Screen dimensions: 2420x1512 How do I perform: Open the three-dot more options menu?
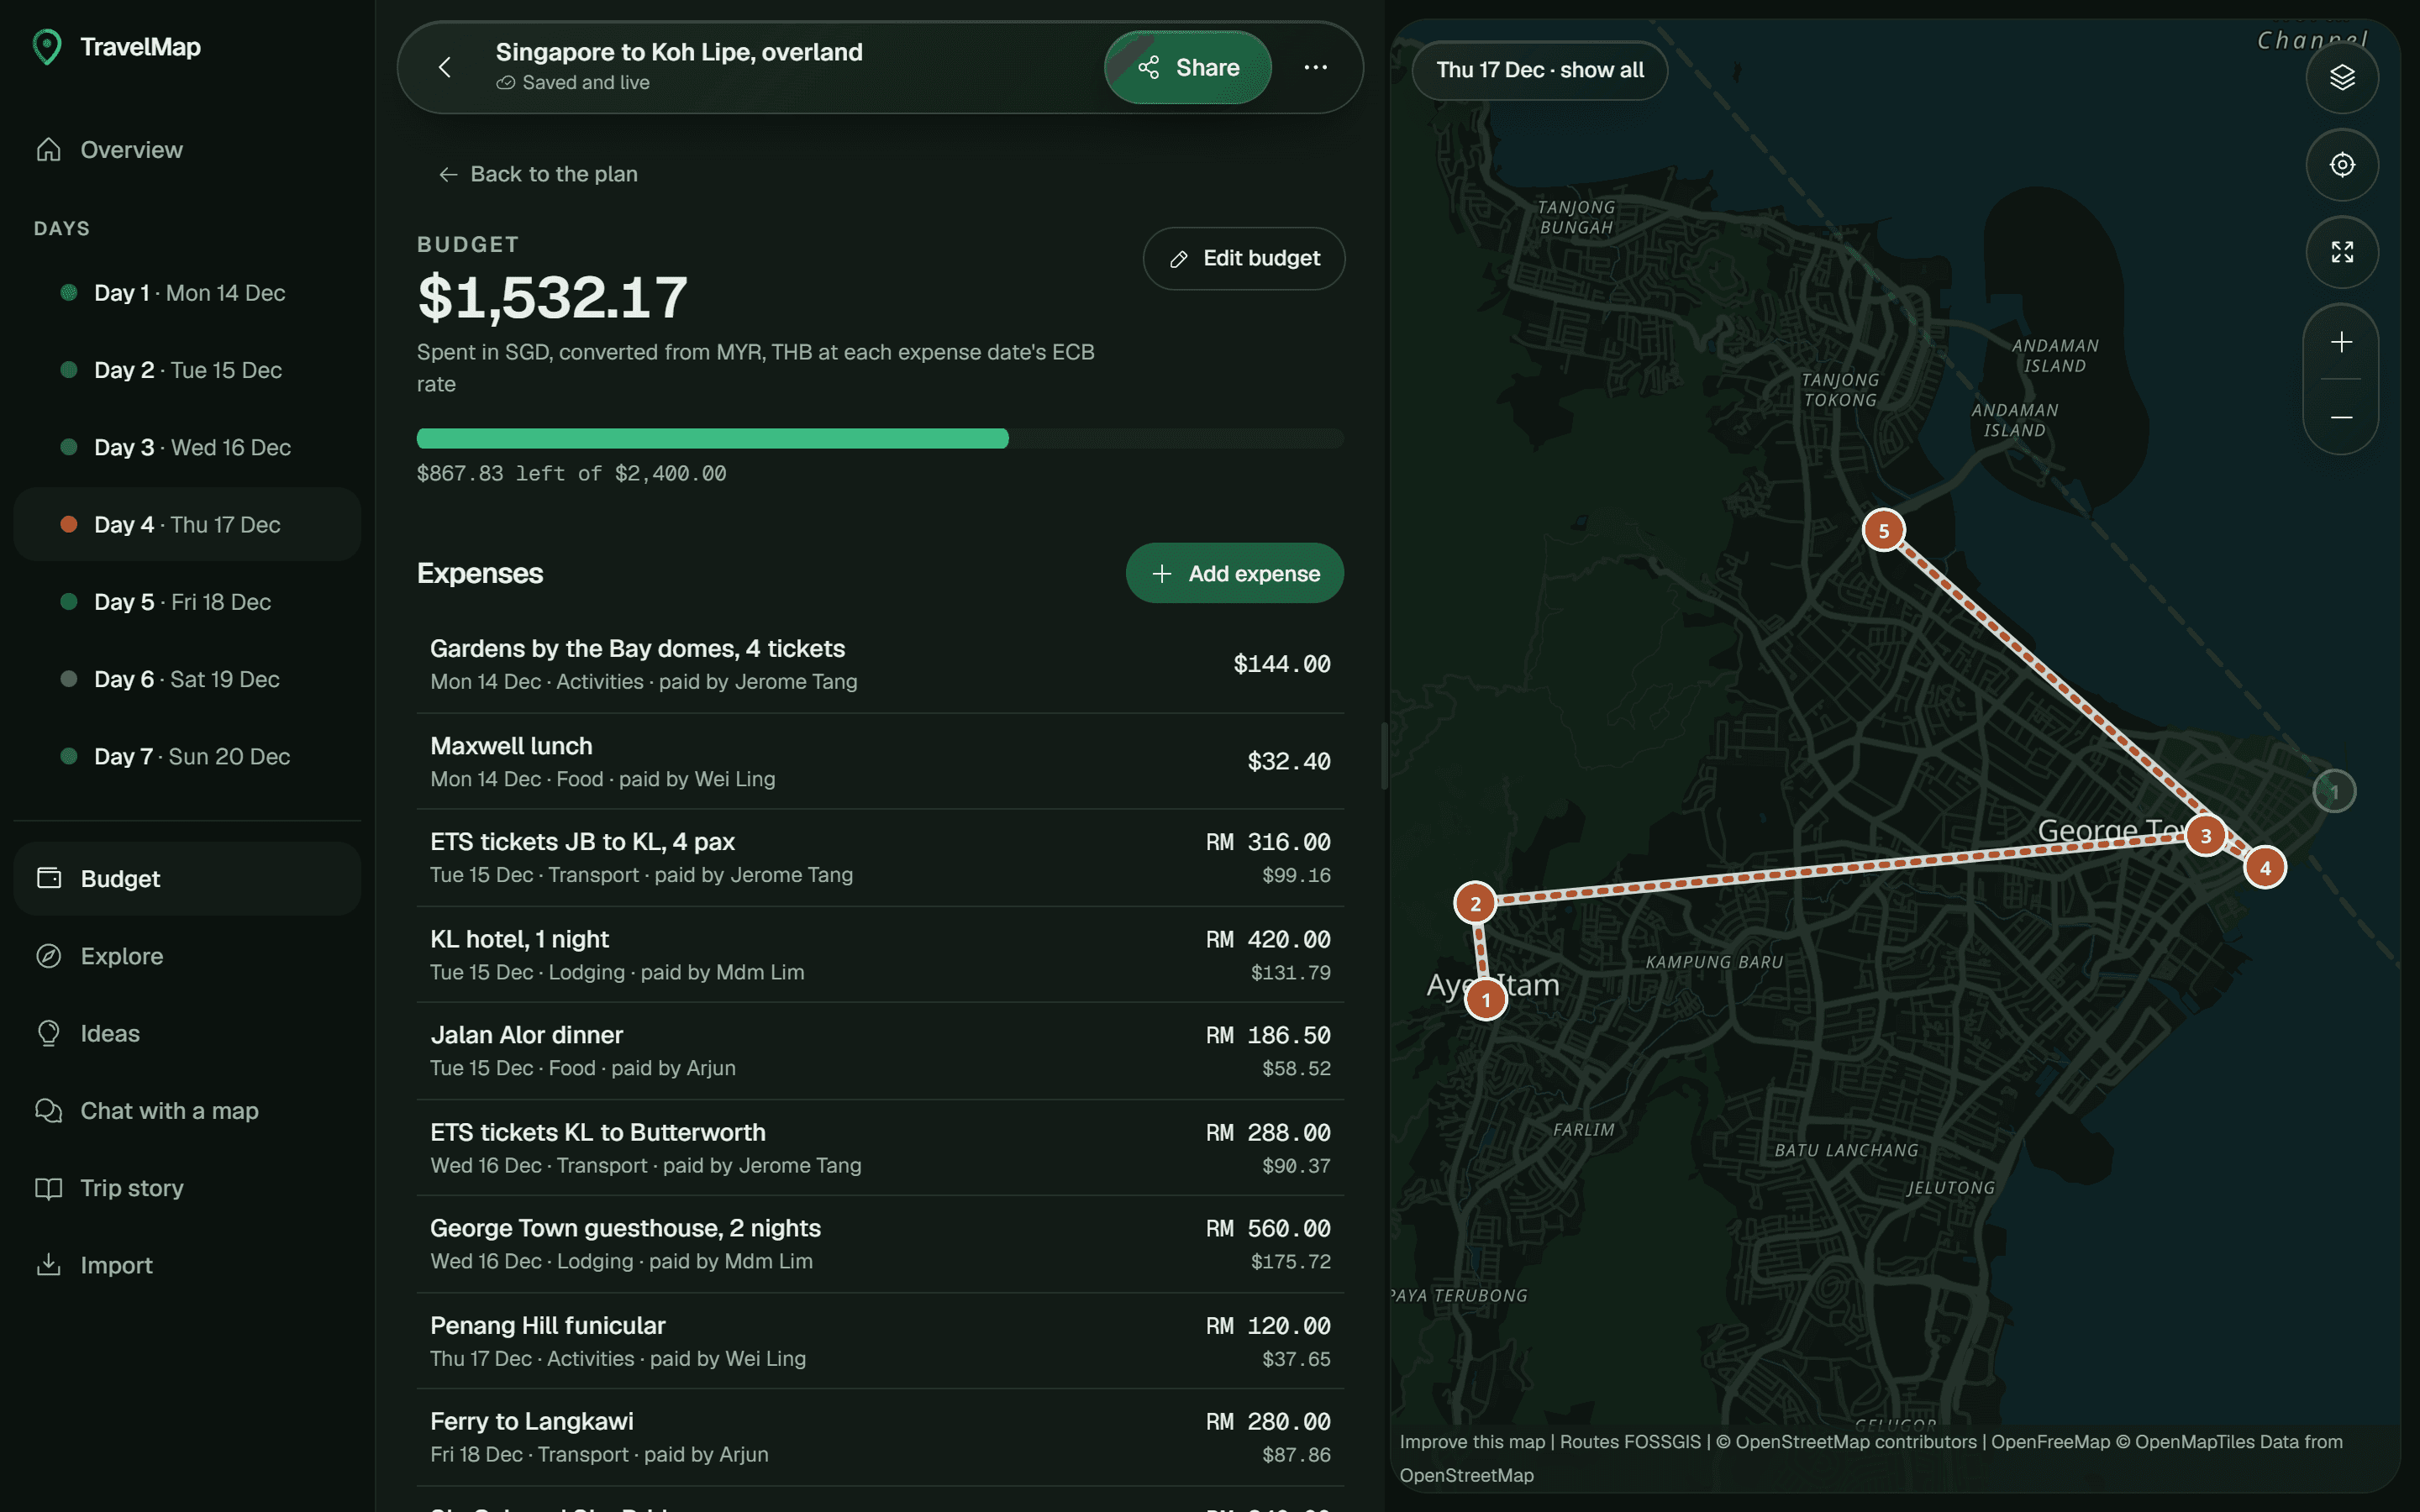(x=1315, y=67)
